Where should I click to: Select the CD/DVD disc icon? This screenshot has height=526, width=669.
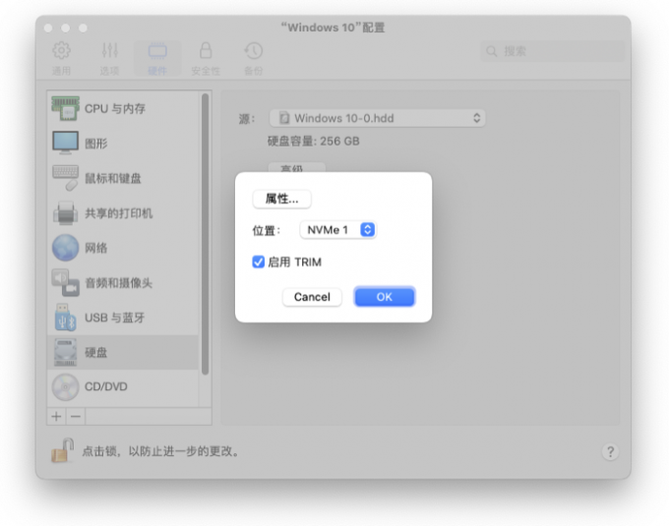click(65, 386)
